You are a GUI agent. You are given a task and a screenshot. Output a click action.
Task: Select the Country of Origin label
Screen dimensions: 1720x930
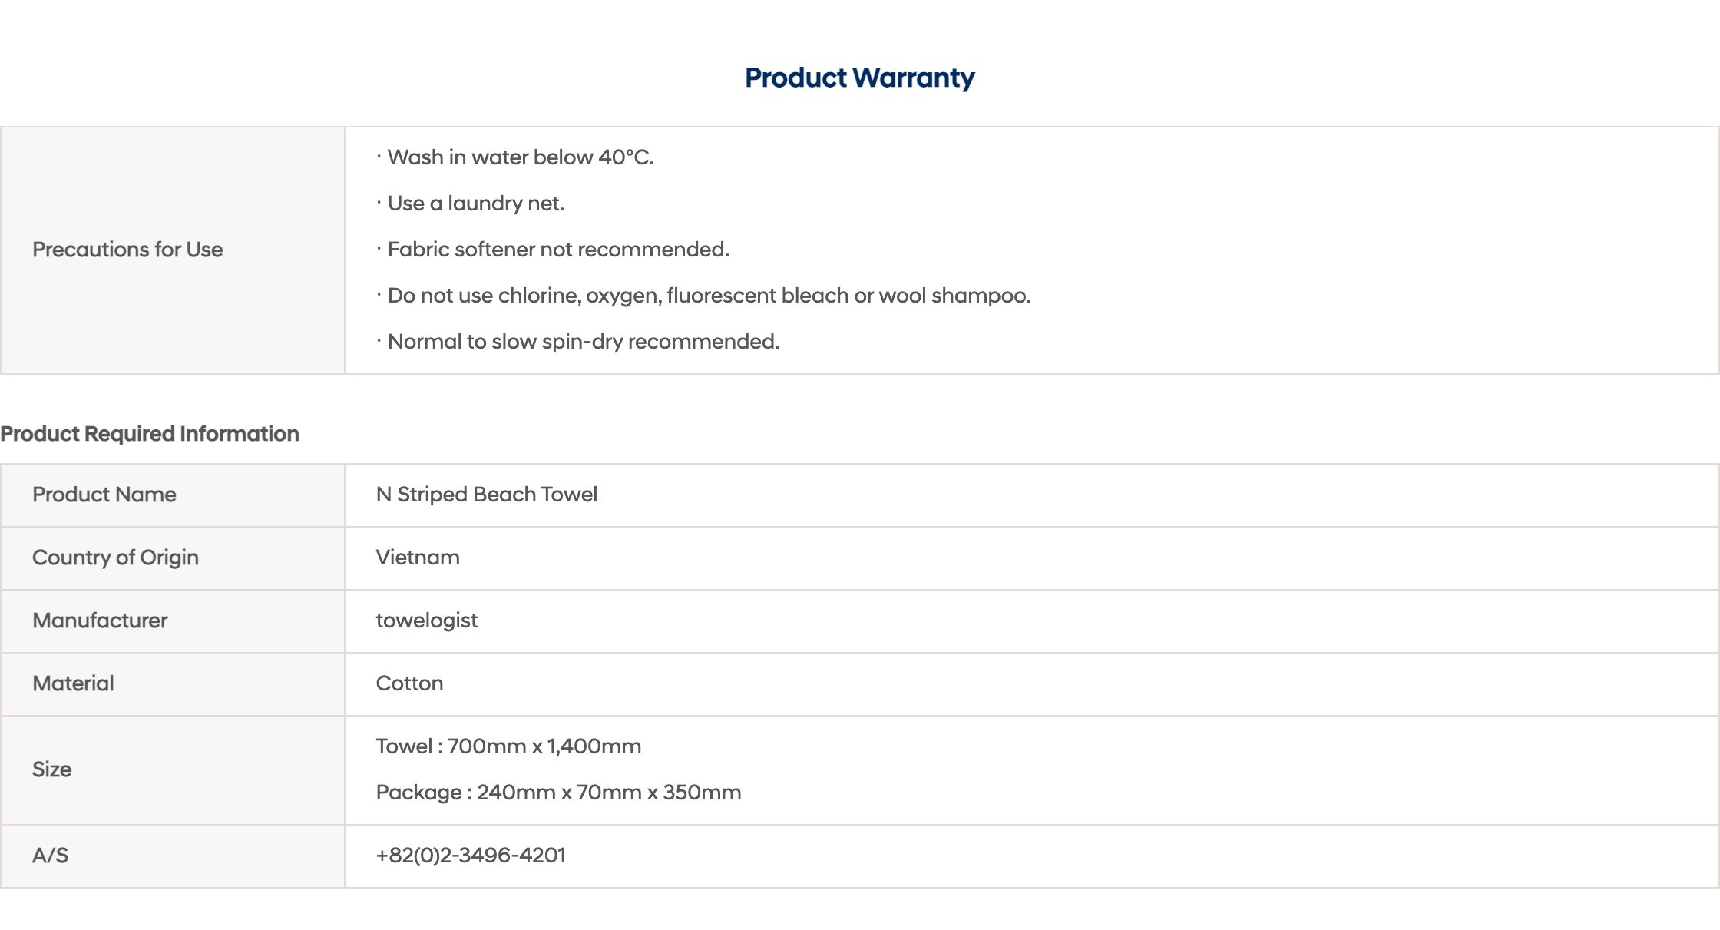(115, 558)
